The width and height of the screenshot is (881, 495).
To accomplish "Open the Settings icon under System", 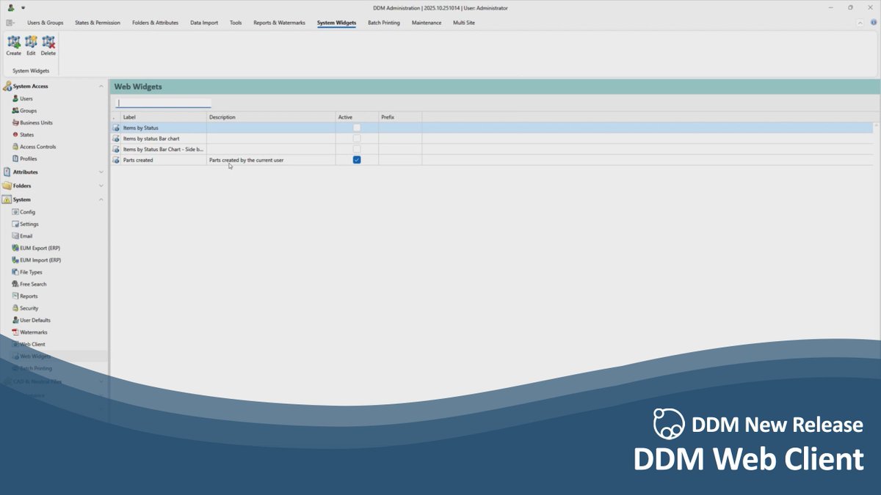I will [15, 224].
